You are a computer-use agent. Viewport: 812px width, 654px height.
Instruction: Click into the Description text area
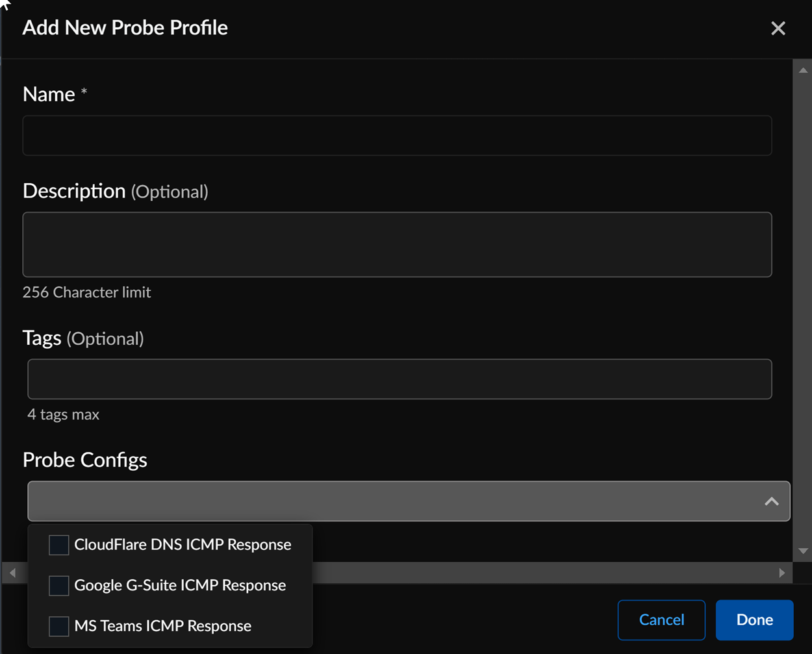click(397, 245)
